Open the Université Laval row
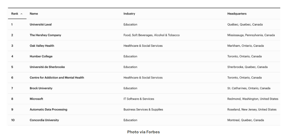This screenshot has height=139, width=289. (144, 24)
